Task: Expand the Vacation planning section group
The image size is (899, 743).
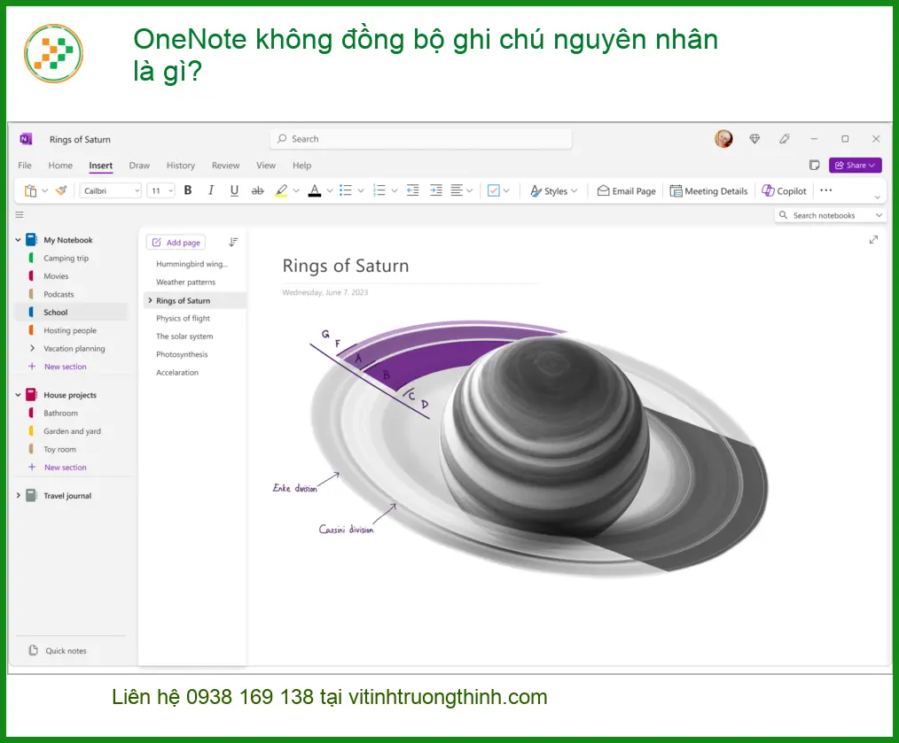Action: click(32, 348)
